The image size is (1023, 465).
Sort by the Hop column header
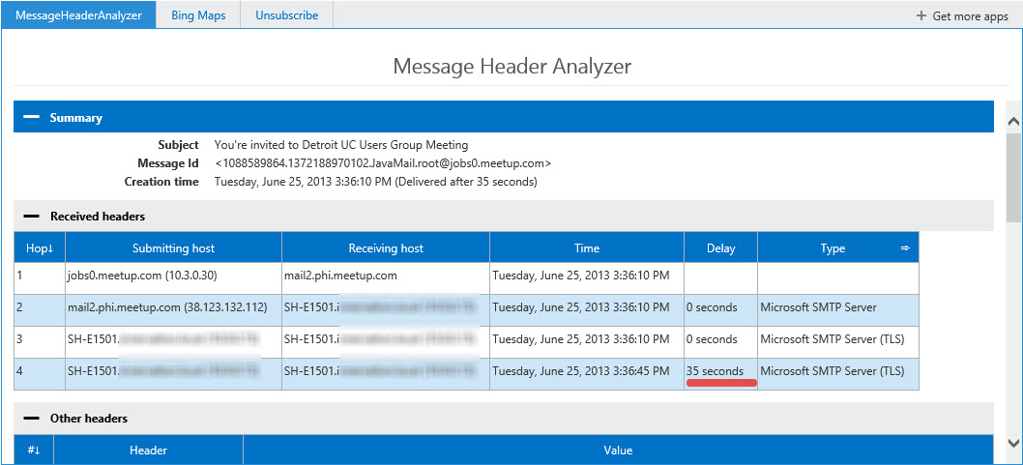[x=40, y=247]
